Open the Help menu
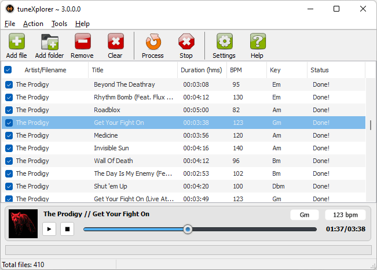Image resolution: width=377 pixels, height=270 pixels. point(82,24)
